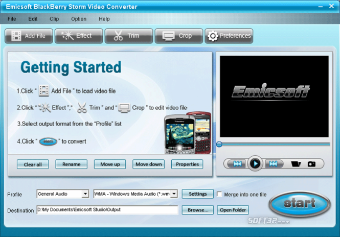Click the "Getting Started" heading
Screen dimensions: 340x237
(71, 67)
